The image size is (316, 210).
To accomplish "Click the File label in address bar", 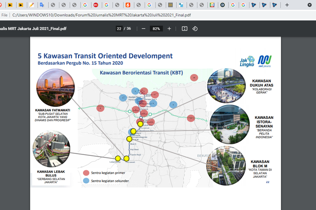I will click(5, 15).
